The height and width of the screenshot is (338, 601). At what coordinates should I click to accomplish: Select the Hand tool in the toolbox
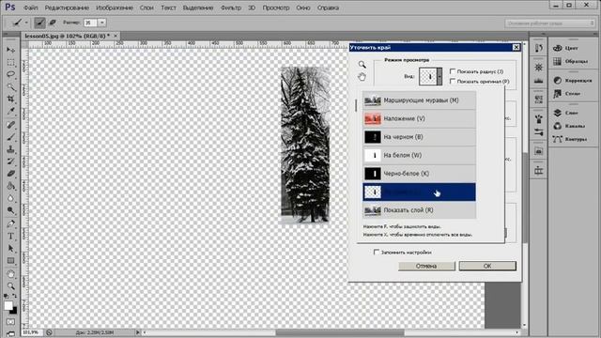click(x=10, y=274)
